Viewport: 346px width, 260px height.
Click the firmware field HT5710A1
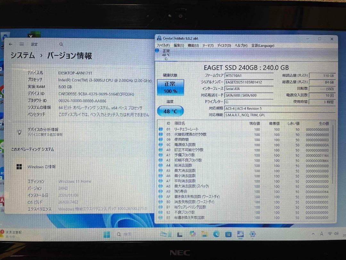(x=249, y=76)
